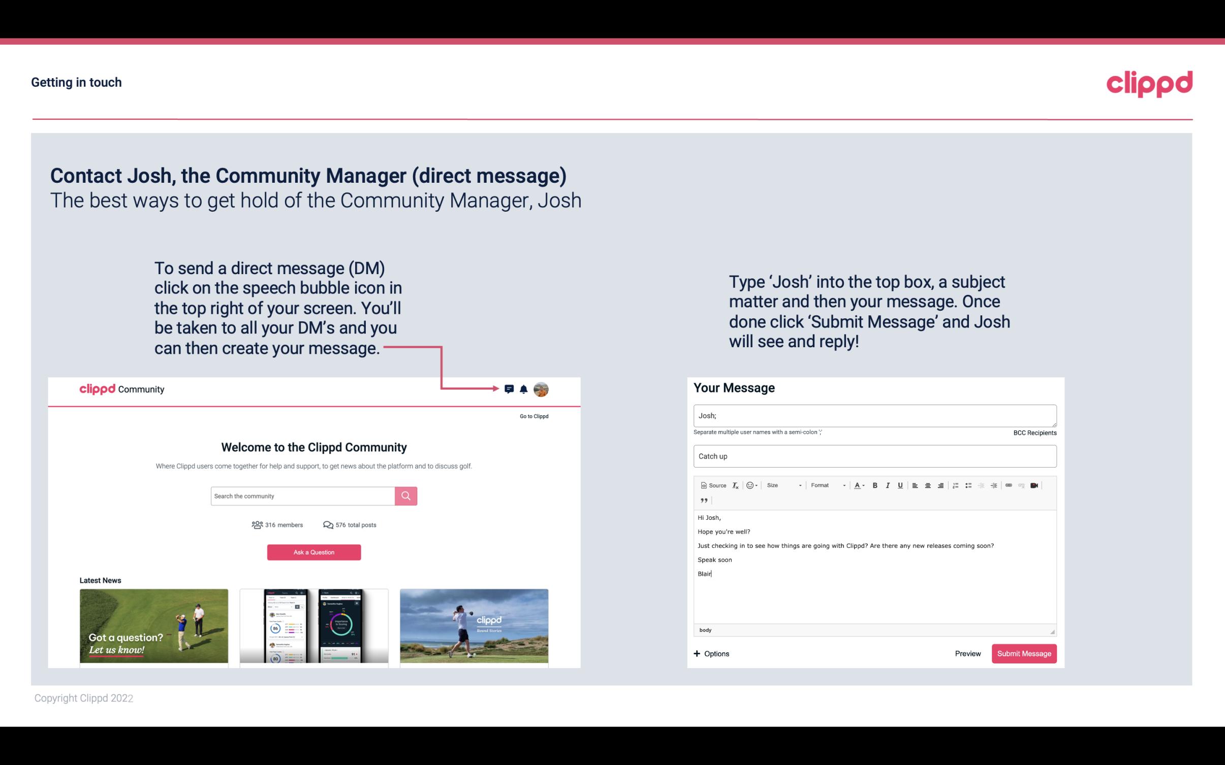Image resolution: width=1225 pixels, height=765 pixels.
Task: Click the user profile avatar icon
Action: (542, 389)
